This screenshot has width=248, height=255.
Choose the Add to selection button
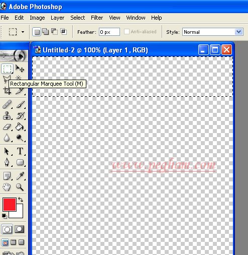click(x=46, y=32)
